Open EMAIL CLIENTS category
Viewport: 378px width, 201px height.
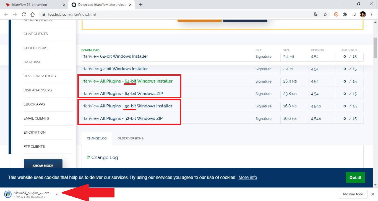click(x=36, y=118)
